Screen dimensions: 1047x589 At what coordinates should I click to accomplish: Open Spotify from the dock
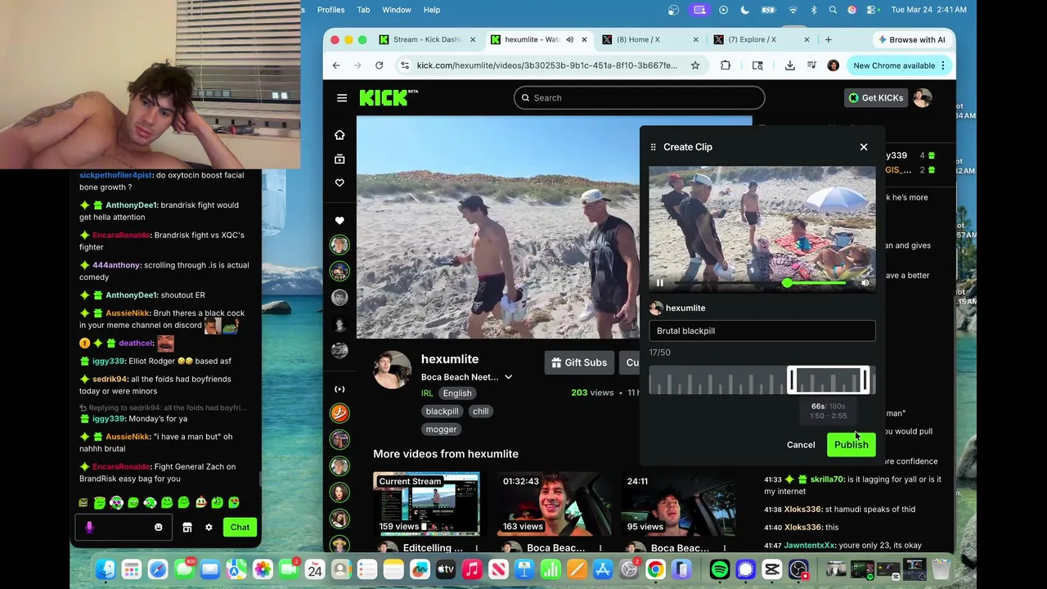(720, 569)
